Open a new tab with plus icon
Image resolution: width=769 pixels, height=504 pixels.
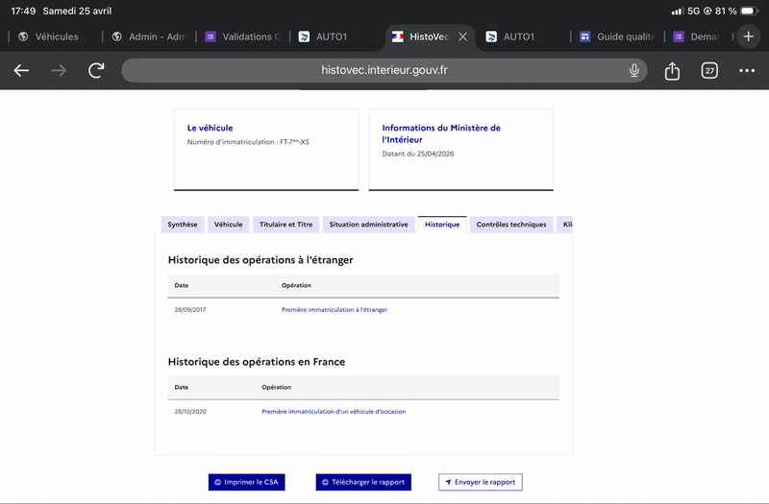tap(749, 36)
